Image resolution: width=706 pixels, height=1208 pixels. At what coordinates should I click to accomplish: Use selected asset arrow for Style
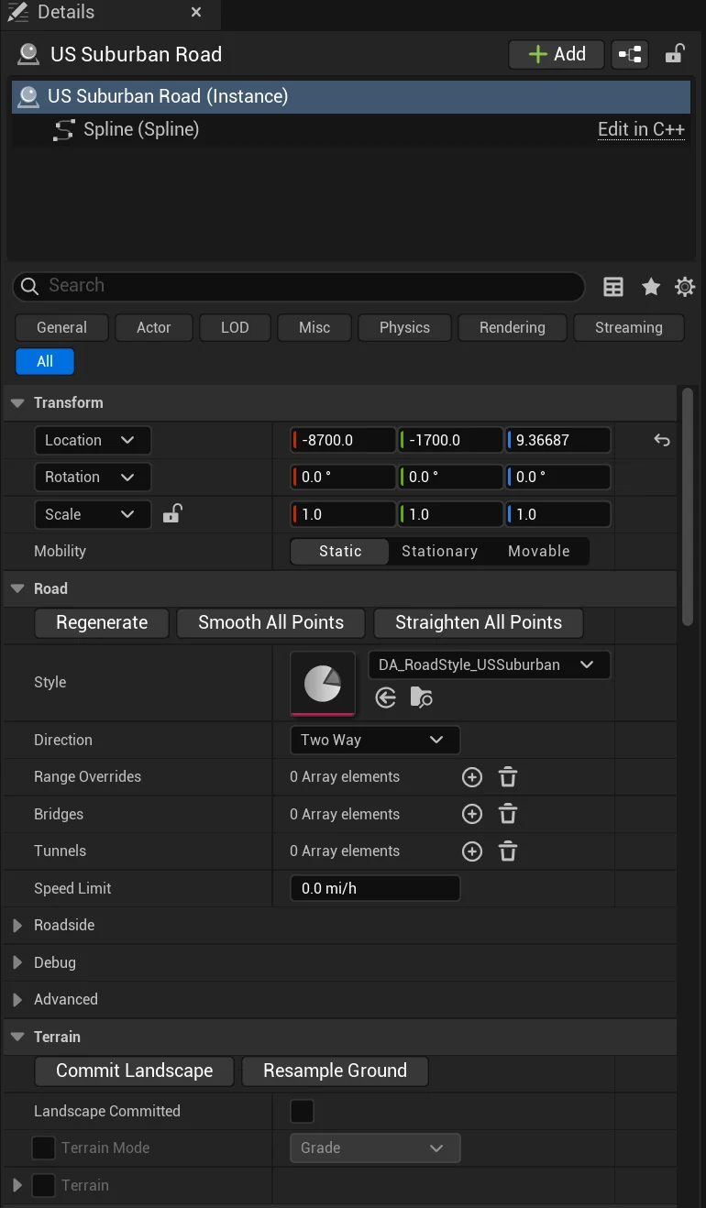coord(386,698)
